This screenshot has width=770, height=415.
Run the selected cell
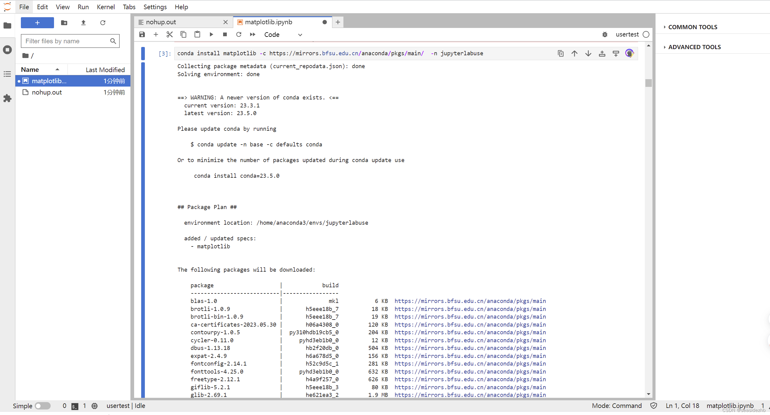coord(211,34)
